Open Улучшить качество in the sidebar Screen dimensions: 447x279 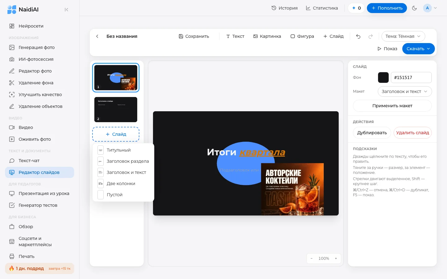(39, 95)
